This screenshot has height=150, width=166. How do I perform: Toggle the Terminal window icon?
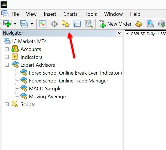pyautogui.click(x=77, y=24)
